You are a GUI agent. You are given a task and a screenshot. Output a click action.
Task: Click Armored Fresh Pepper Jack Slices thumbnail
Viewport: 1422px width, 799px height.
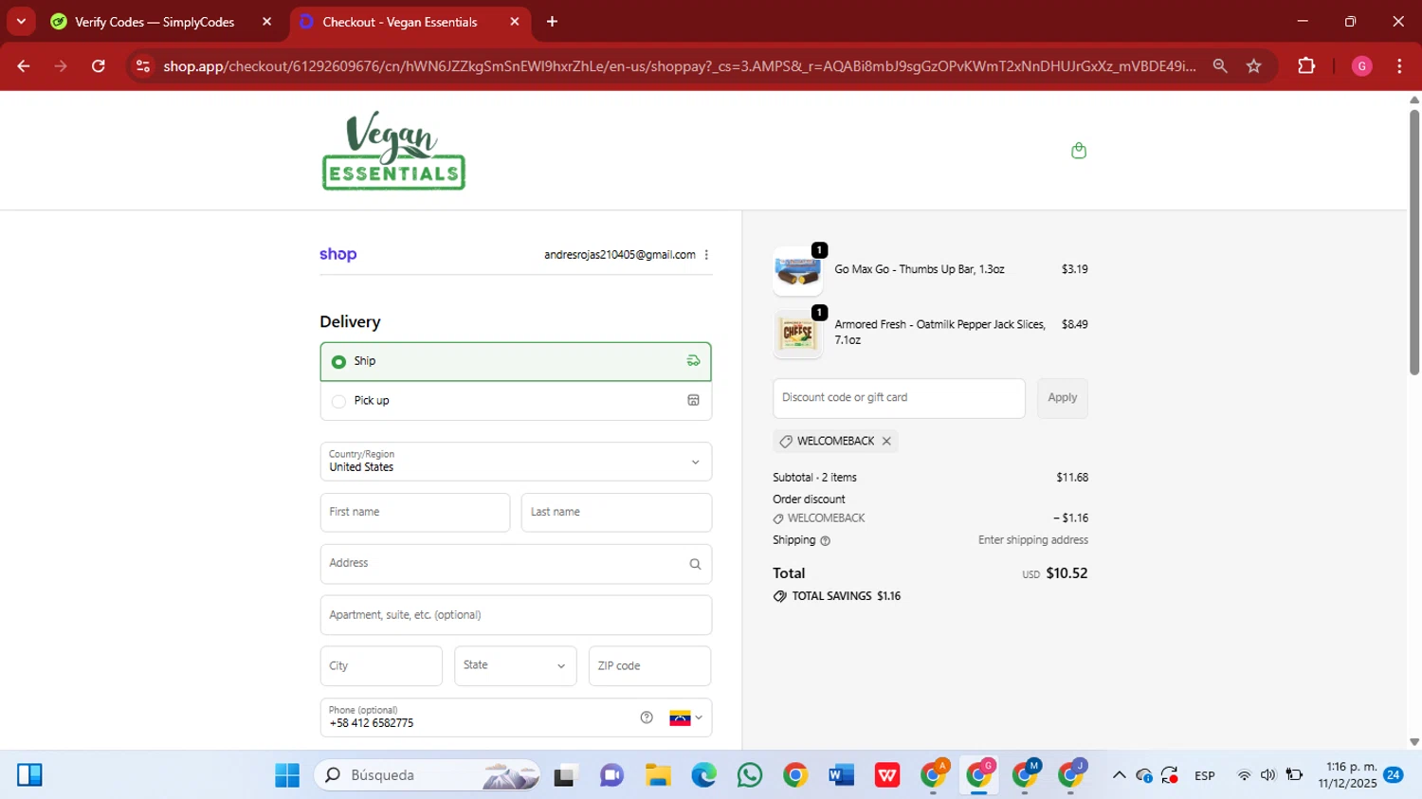tap(797, 334)
